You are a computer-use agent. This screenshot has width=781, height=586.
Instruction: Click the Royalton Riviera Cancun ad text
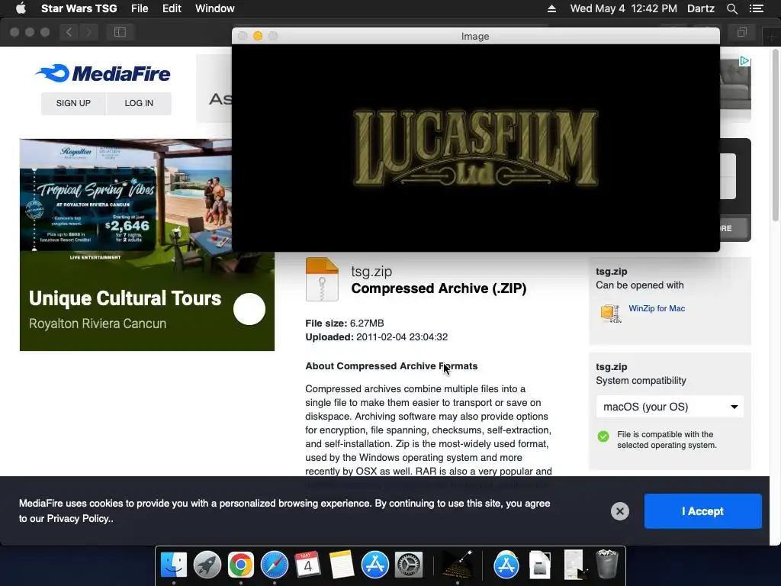98,324
